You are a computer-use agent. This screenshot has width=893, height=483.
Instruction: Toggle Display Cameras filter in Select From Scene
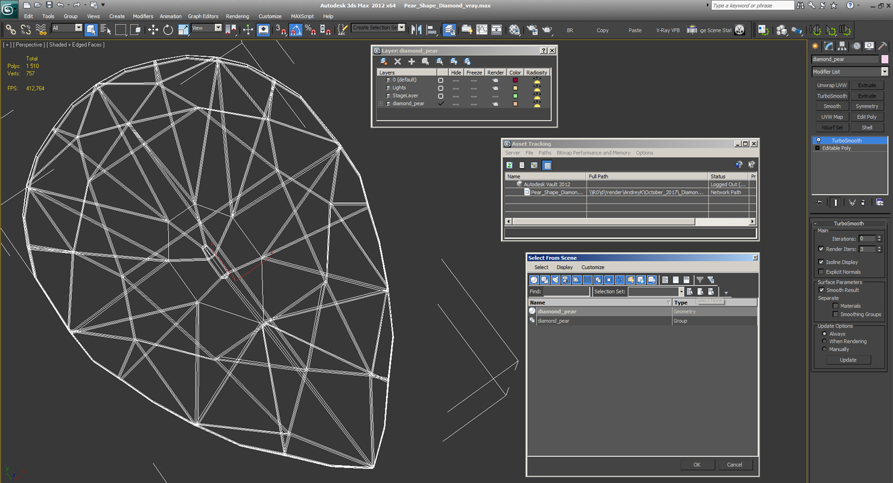pos(566,280)
